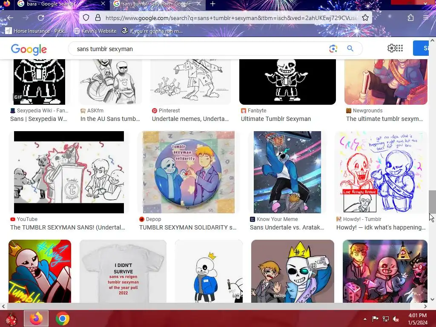Image resolution: width=436 pixels, height=327 pixels.
Task: Open Newgrounds ultimate tumblr sexyman title
Action: point(384,119)
